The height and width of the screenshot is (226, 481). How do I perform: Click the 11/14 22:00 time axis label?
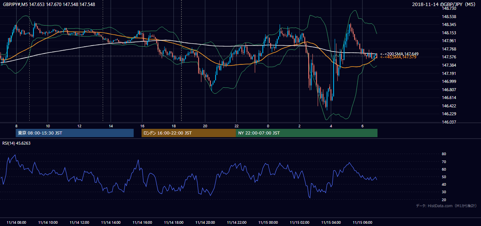pyautogui.click(x=236, y=223)
